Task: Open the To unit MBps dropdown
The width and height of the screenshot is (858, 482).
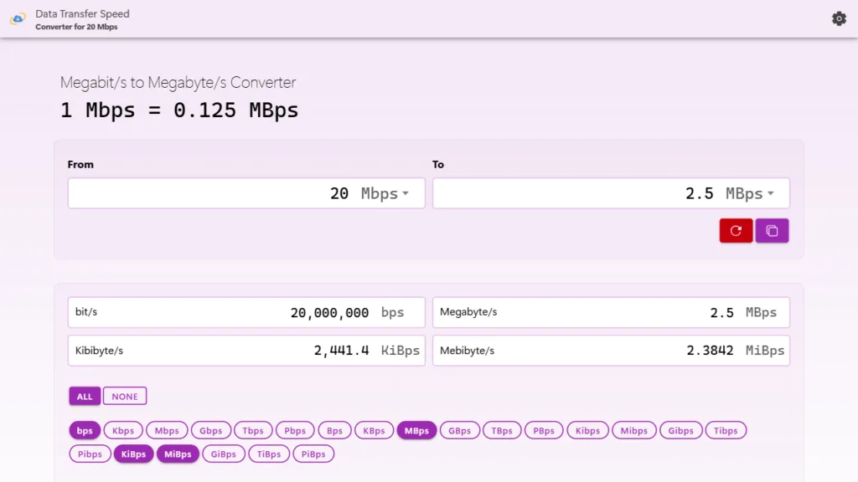Action: (x=750, y=193)
